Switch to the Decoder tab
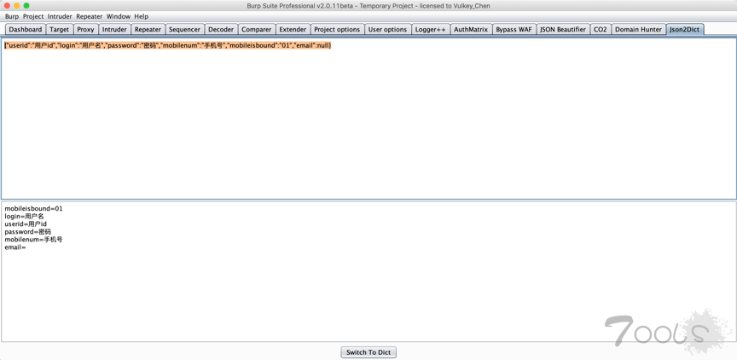 point(221,29)
